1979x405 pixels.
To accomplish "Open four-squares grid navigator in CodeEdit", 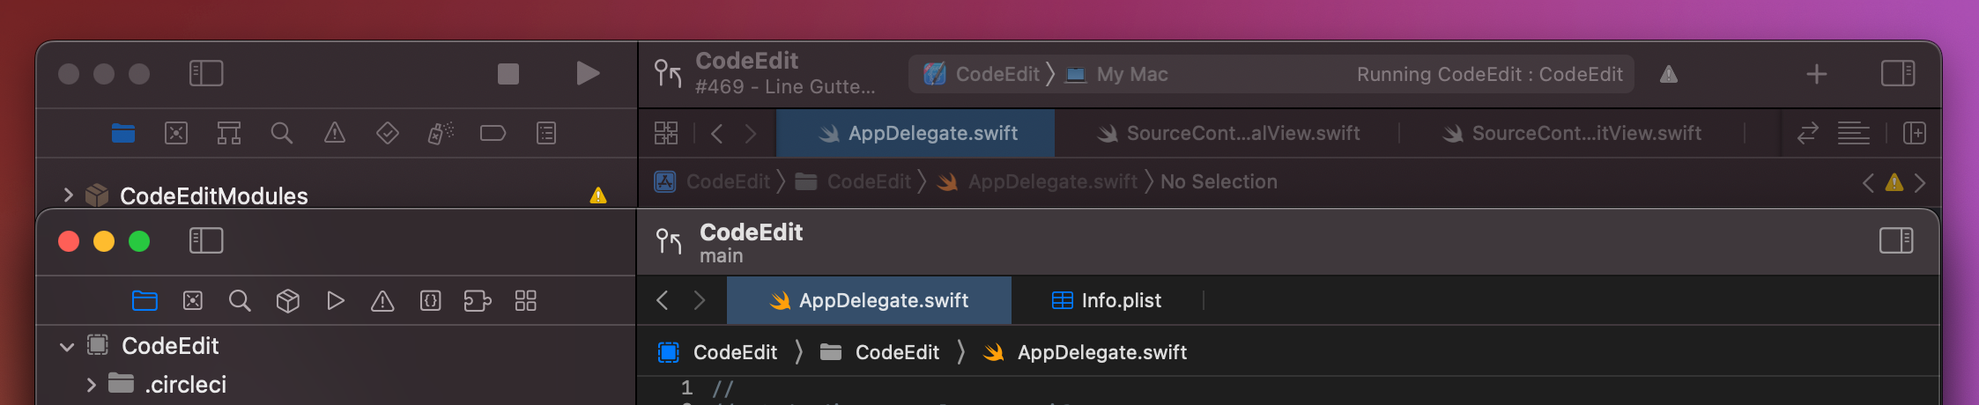I will (526, 301).
